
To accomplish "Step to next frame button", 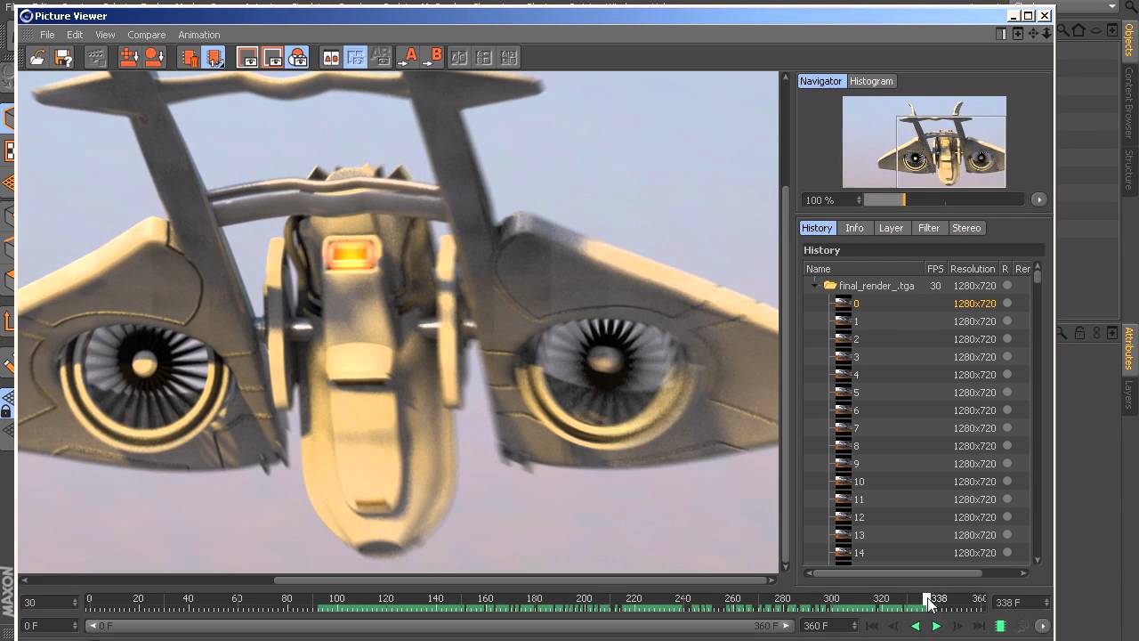I will (957, 626).
